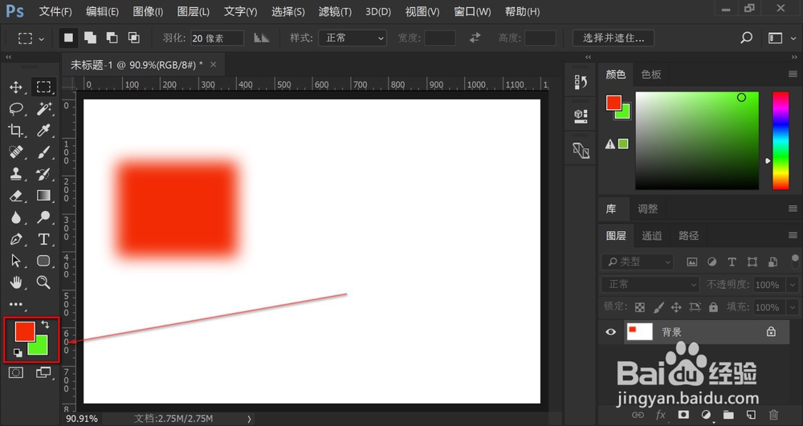This screenshot has height=426, width=803.
Task: Create a new layer
Action: [751, 415]
